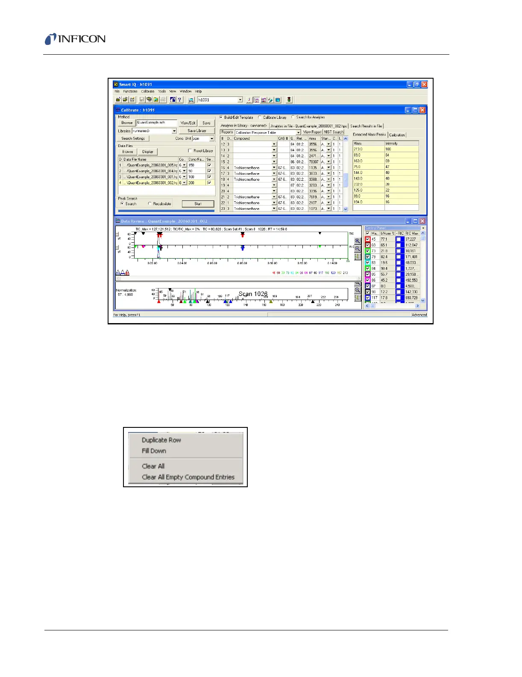Enable the Reset Library checkbox

coord(190,150)
